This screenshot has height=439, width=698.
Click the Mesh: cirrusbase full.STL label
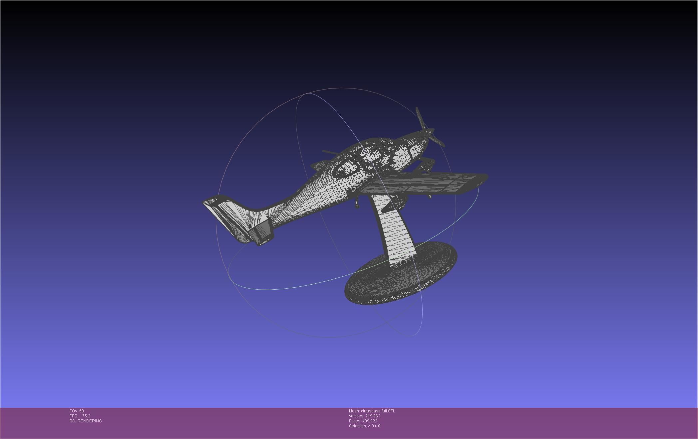tap(372, 411)
